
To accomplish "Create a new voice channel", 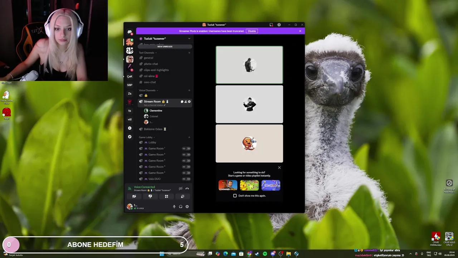I will [189, 90].
